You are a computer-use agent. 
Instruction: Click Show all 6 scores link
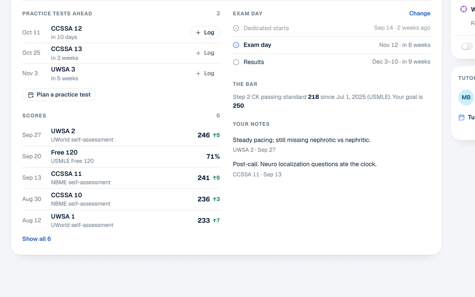pos(37,239)
